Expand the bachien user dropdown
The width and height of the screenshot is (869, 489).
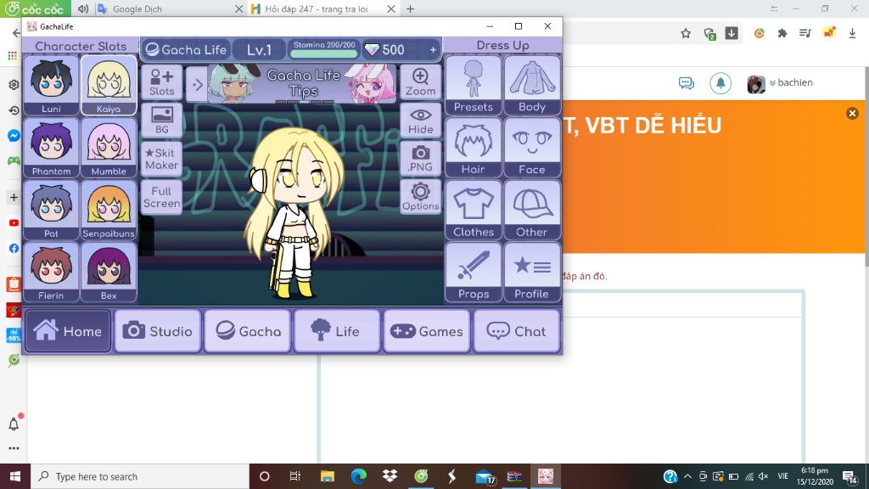tap(791, 82)
